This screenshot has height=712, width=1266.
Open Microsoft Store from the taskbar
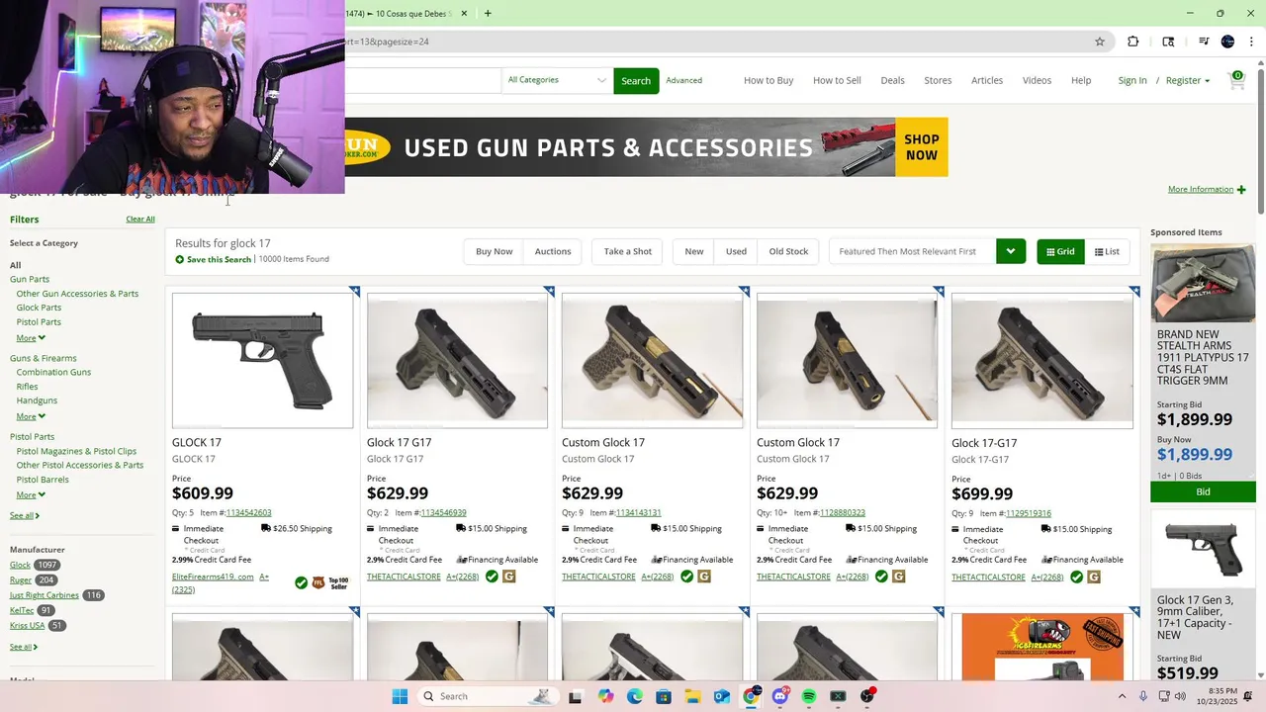(663, 696)
